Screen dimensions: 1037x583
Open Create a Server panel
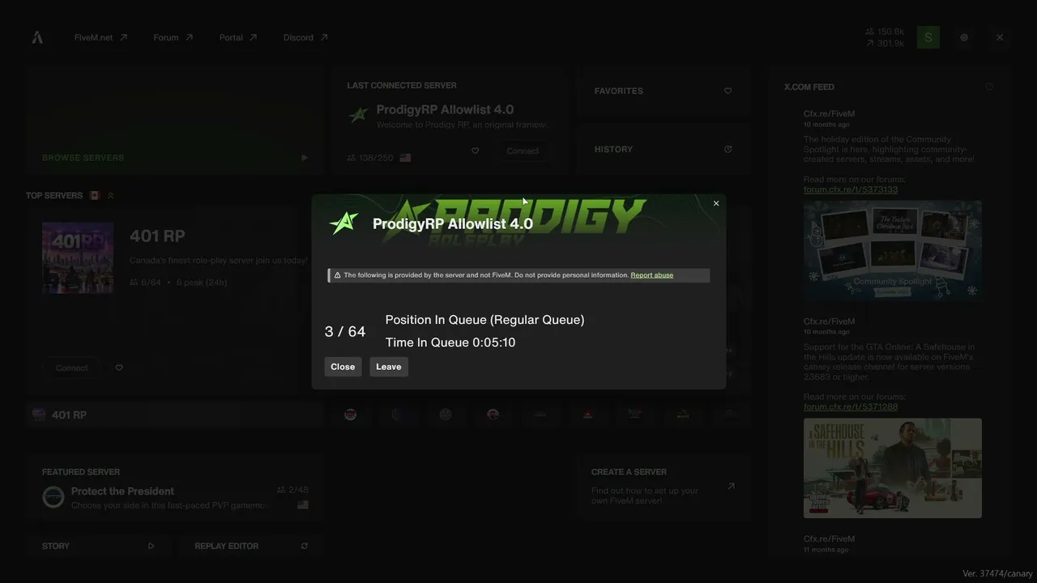[663, 486]
